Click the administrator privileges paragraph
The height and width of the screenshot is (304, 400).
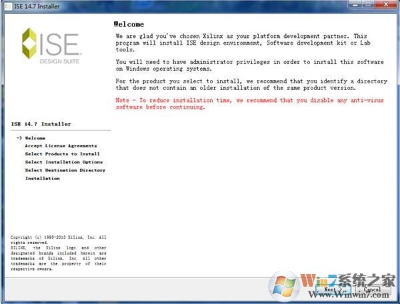(249, 65)
